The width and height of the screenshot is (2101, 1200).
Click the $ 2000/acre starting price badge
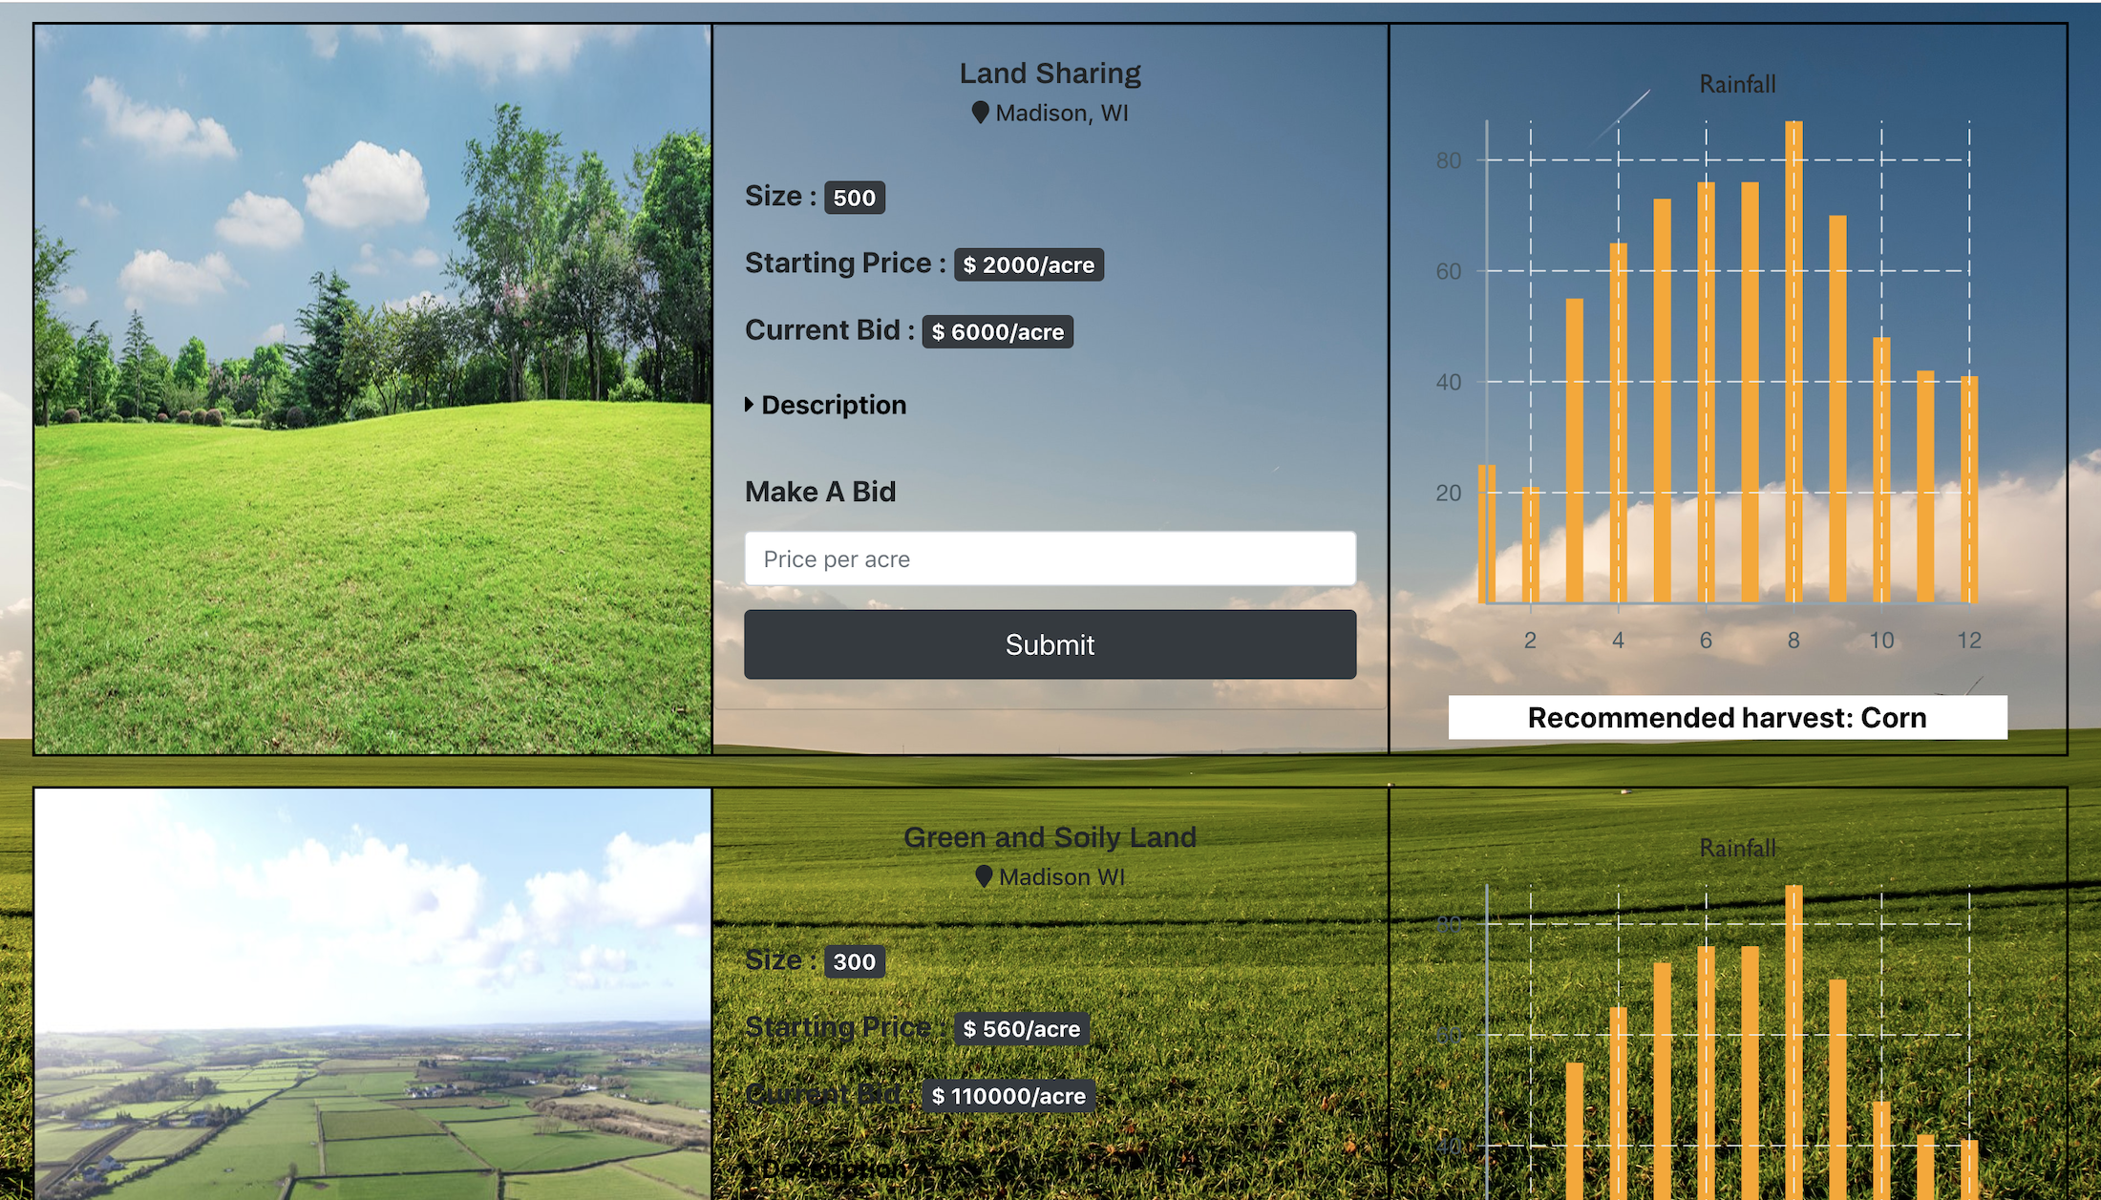[x=1029, y=265]
